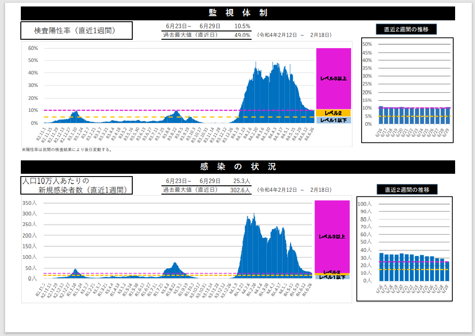Click magenta レベル3以上 block in positivity rate chart
This screenshot has width=475, height=336.
333,78
